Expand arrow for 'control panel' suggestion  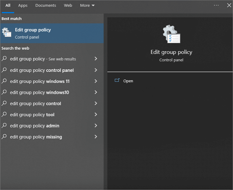(96, 70)
